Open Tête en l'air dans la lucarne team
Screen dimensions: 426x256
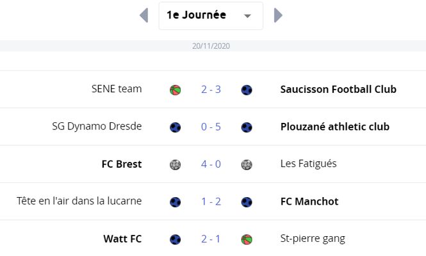coord(79,201)
